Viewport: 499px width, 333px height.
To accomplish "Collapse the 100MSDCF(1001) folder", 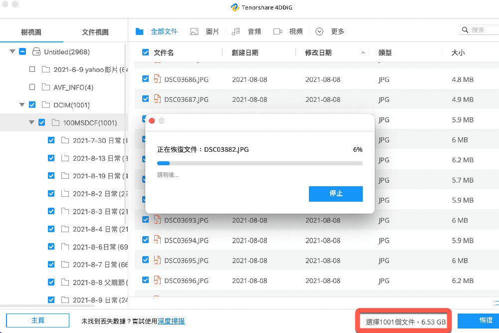I will (31, 122).
